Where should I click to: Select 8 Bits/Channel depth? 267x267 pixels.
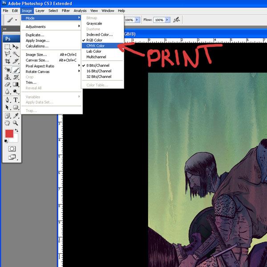point(102,65)
